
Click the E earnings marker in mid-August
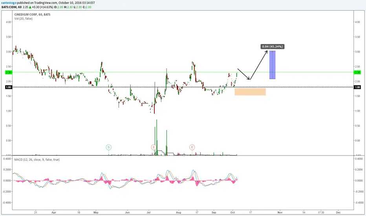point(192,147)
